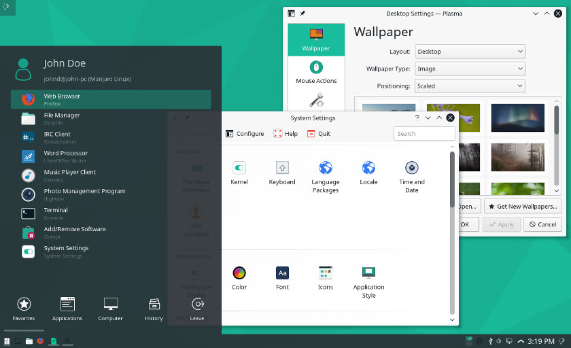Click the John Doe user avatar
This screenshot has width=571, height=348.
coord(23,69)
